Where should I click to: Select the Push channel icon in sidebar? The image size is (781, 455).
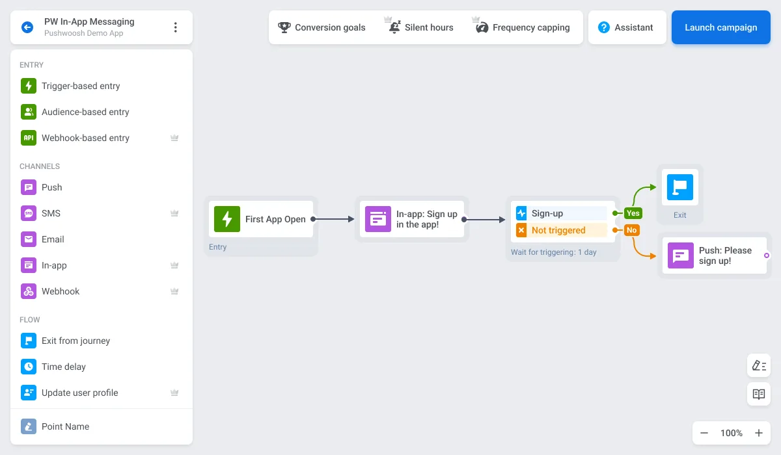29,187
